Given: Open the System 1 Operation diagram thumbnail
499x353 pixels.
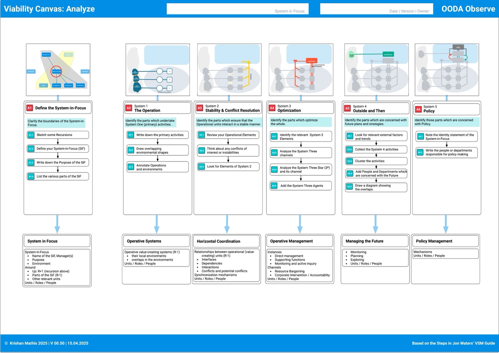Looking at the screenshot, I should tap(157, 69).
